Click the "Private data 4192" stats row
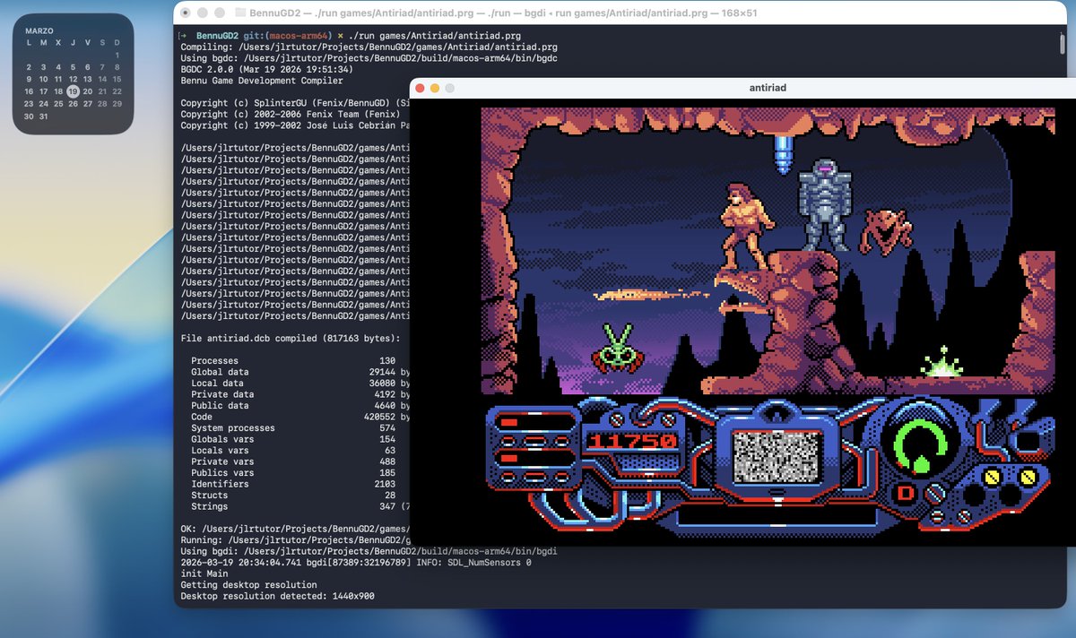Image resolution: width=1076 pixels, height=638 pixels. coord(300,394)
